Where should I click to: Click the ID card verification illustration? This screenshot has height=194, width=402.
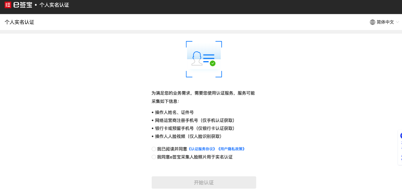[204, 59]
